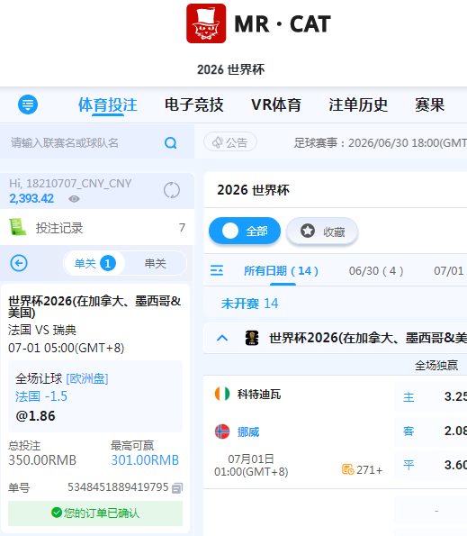Toggle the 全部 all matches switch
This screenshot has height=536, width=467.
[245, 231]
